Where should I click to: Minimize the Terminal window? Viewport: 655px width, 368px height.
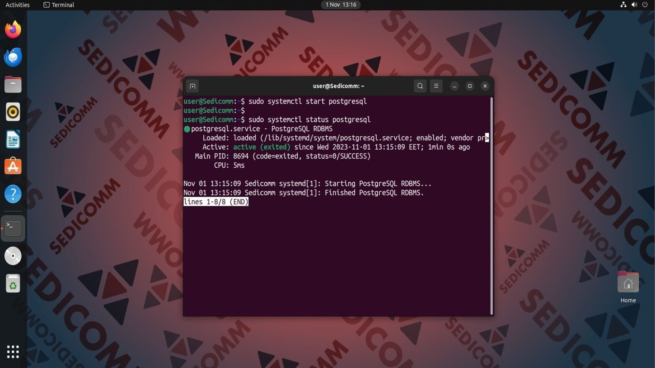(454, 86)
